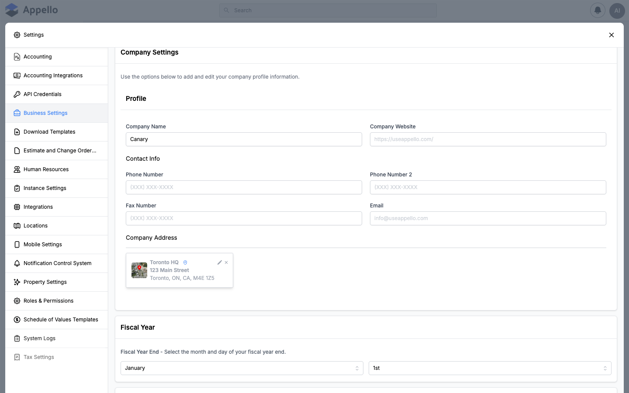The image size is (629, 393).
Task: Click the Business Settings briefcase icon
Action: [17, 113]
